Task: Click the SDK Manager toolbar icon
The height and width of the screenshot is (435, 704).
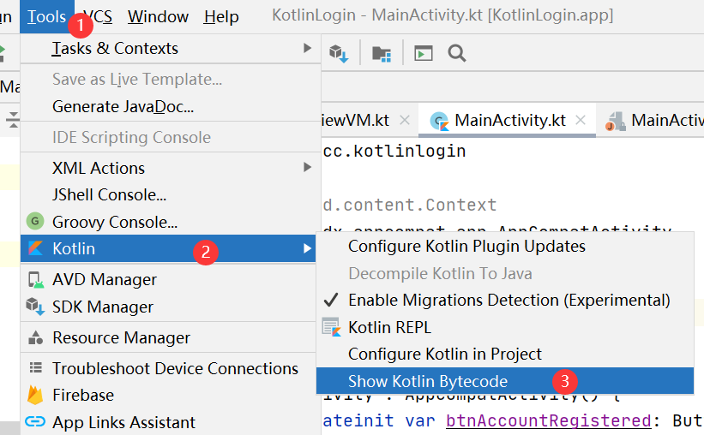Action: click(339, 54)
